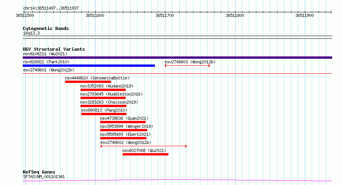This screenshot has height=185, width=343.
Task: Select the nsv6027068 red variant bar
Action: pos(145,154)
